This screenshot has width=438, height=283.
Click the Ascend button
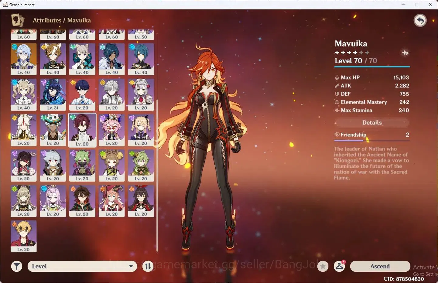click(380, 266)
